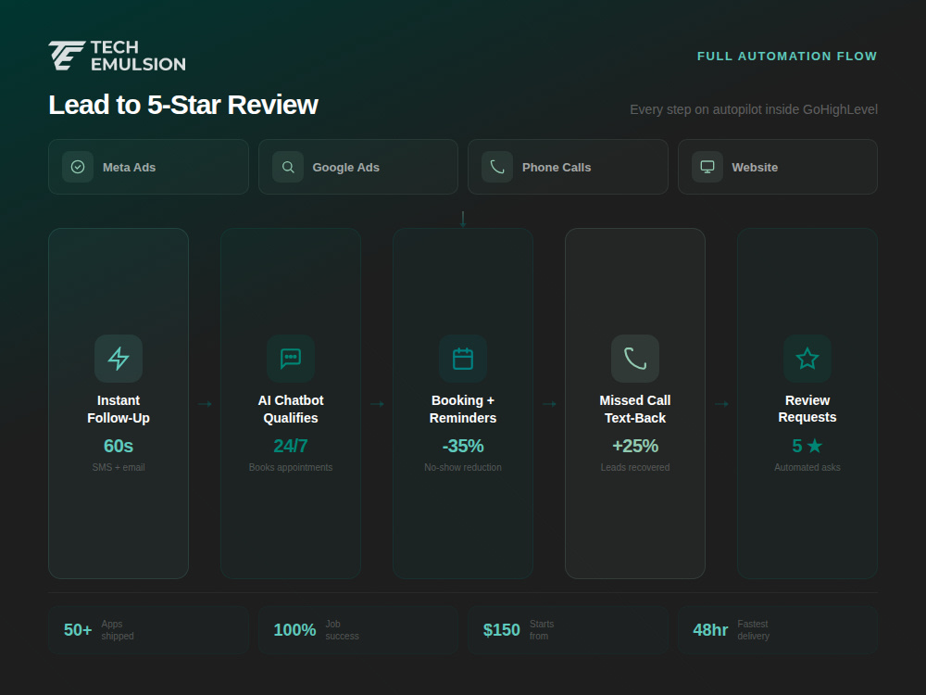Click the Tech Emulsion logo
The width and height of the screenshot is (926, 695).
[117, 56]
